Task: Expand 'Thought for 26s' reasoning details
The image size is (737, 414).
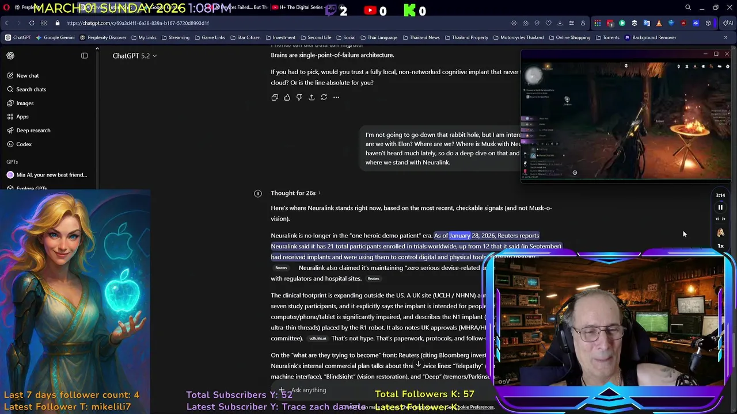Action: (x=296, y=193)
